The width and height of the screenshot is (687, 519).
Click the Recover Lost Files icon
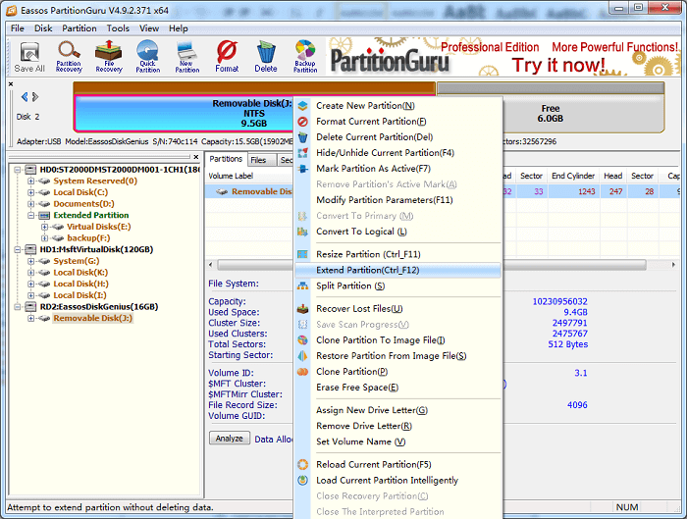click(x=302, y=309)
